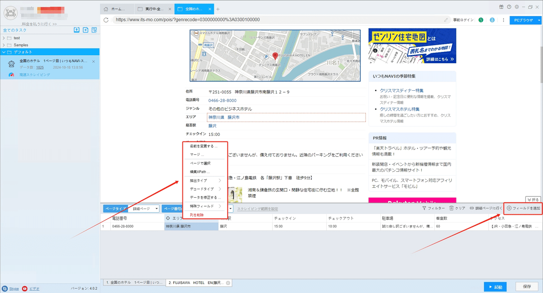
Task: Click the ゼンリン住宅地図 banner ad
Action: [412, 46]
